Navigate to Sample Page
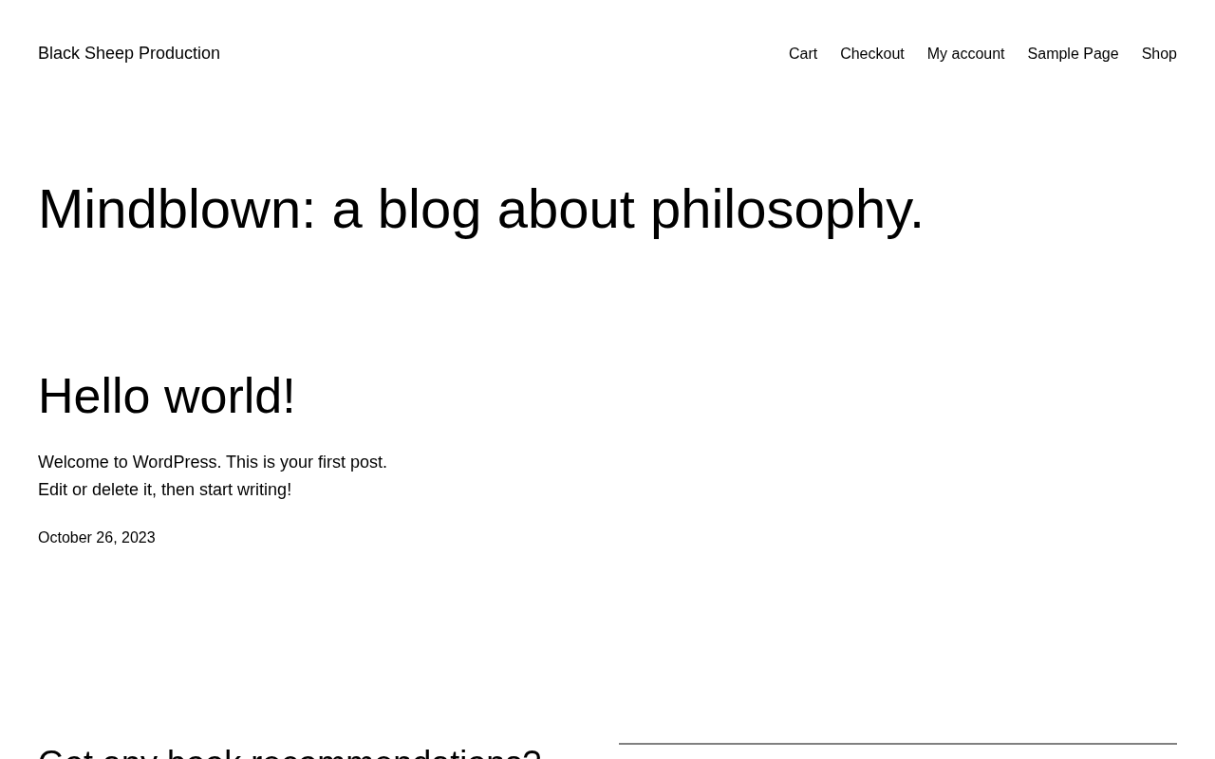This screenshot has height=759, width=1215. [x=1073, y=53]
